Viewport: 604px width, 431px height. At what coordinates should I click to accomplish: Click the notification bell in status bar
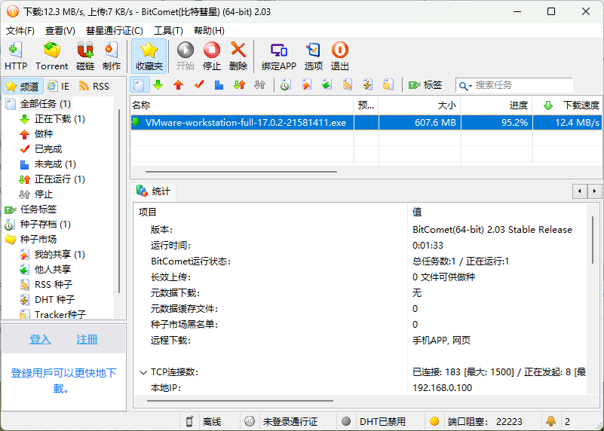[551, 421]
